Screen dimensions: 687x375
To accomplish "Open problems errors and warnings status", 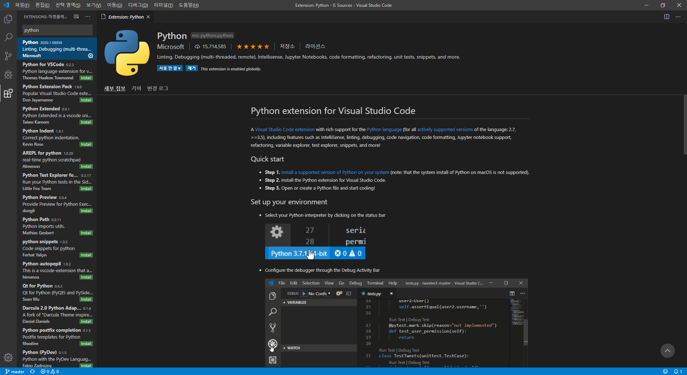I will point(50,371).
